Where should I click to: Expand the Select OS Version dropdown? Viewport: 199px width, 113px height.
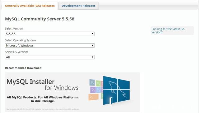click(x=50, y=57)
